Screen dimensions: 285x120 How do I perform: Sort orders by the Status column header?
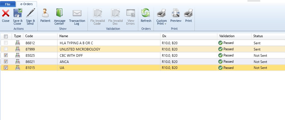tap(258, 36)
